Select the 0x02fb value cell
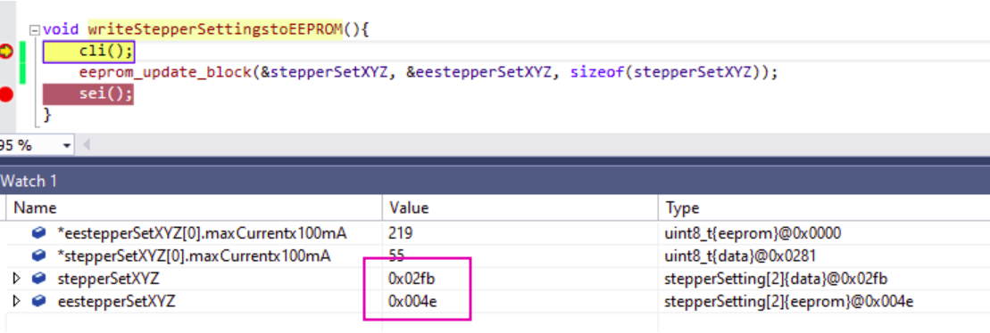The image size is (990, 333). coord(520,278)
